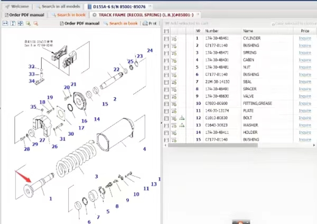Add CABIN row to cart icon
317x224 pixels.
click(x=174, y=60)
